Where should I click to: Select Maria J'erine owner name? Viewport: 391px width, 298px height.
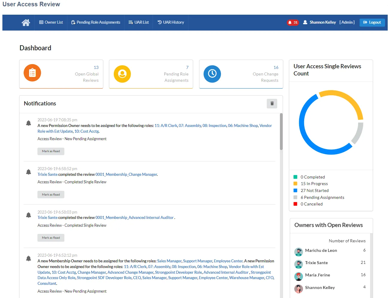tap(317, 275)
